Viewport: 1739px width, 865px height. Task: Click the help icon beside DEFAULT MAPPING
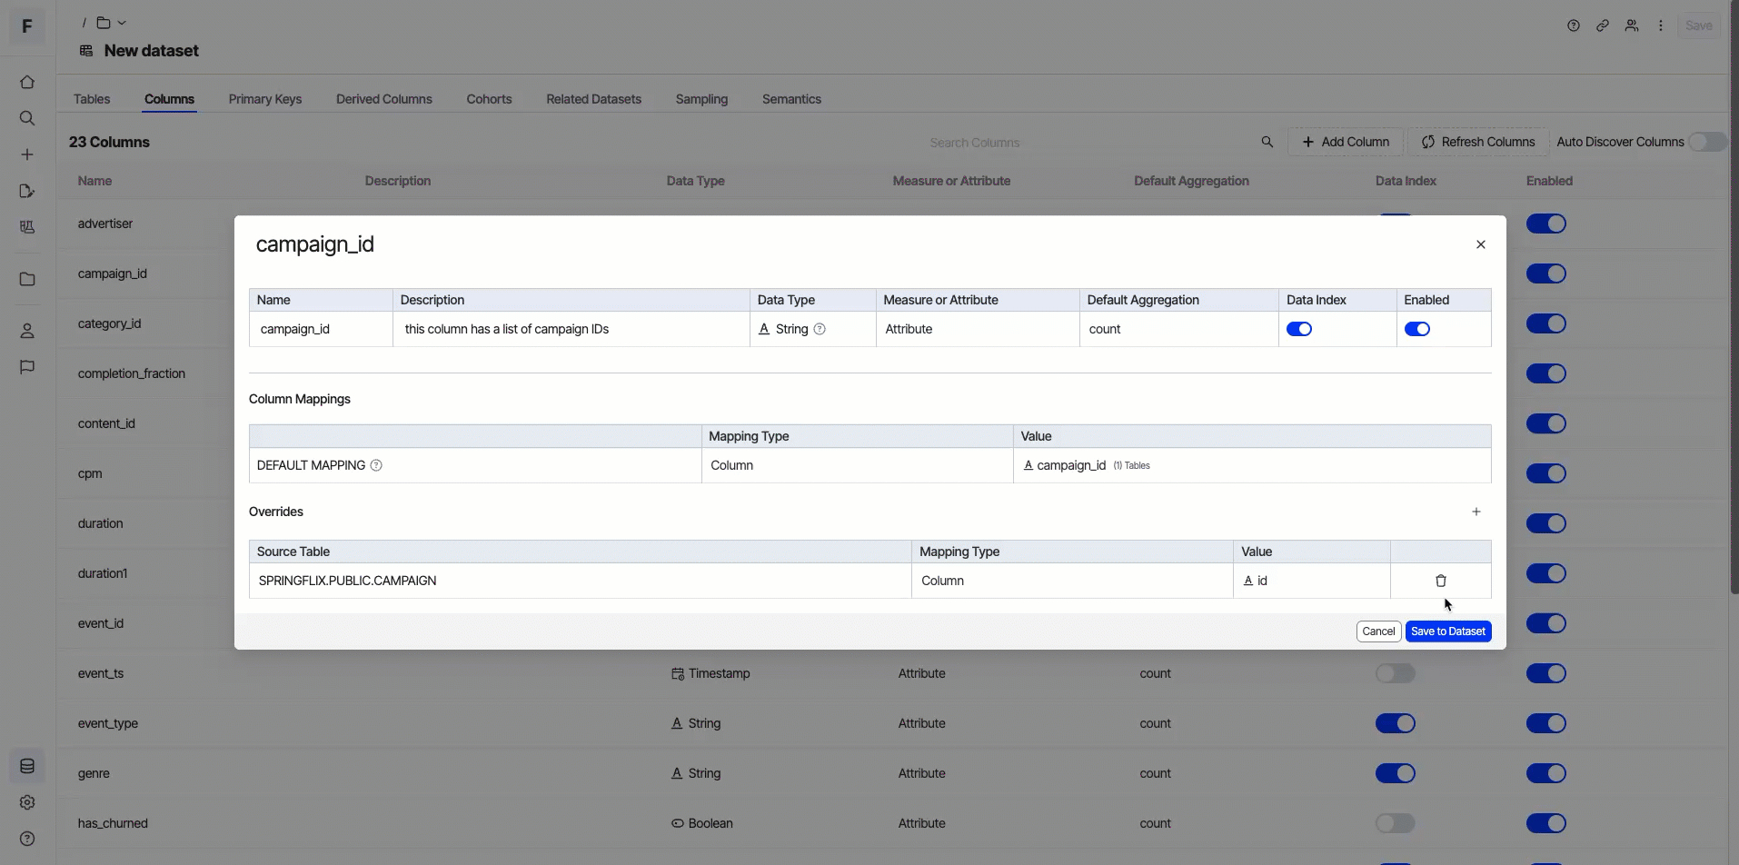(x=376, y=465)
